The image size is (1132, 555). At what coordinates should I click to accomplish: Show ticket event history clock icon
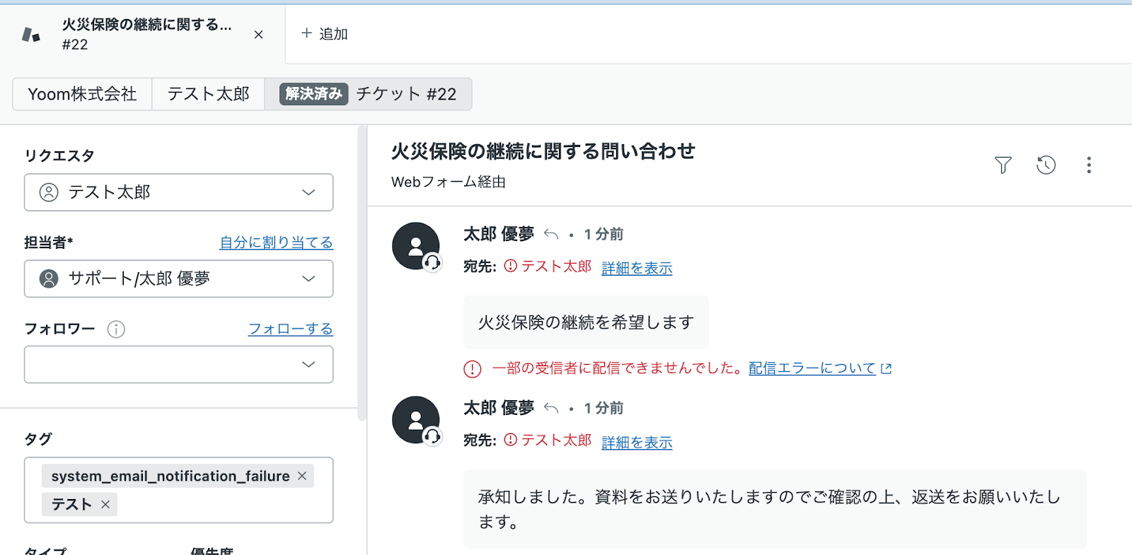[x=1046, y=165]
